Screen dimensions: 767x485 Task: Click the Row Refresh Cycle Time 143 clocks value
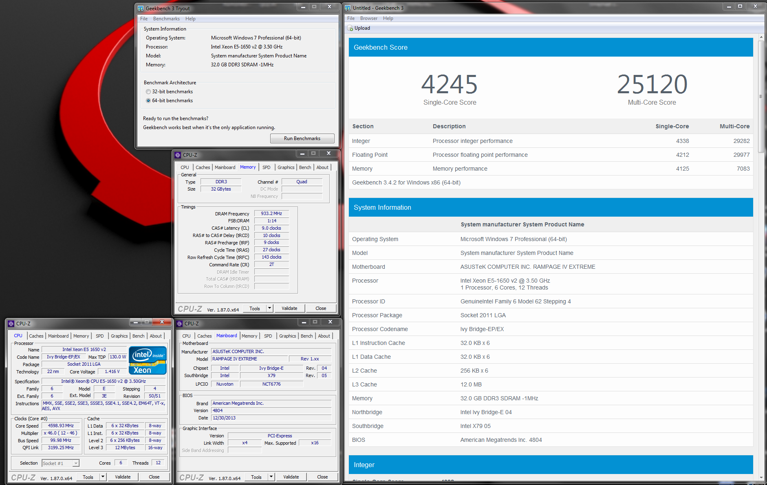(271, 257)
